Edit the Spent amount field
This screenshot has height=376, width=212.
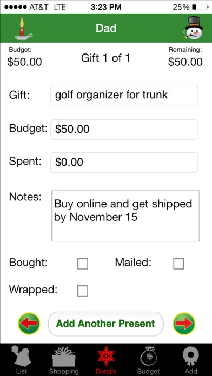124,163
